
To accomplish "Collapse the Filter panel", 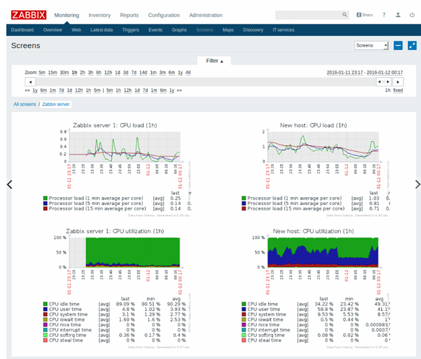I will click(x=215, y=61).
